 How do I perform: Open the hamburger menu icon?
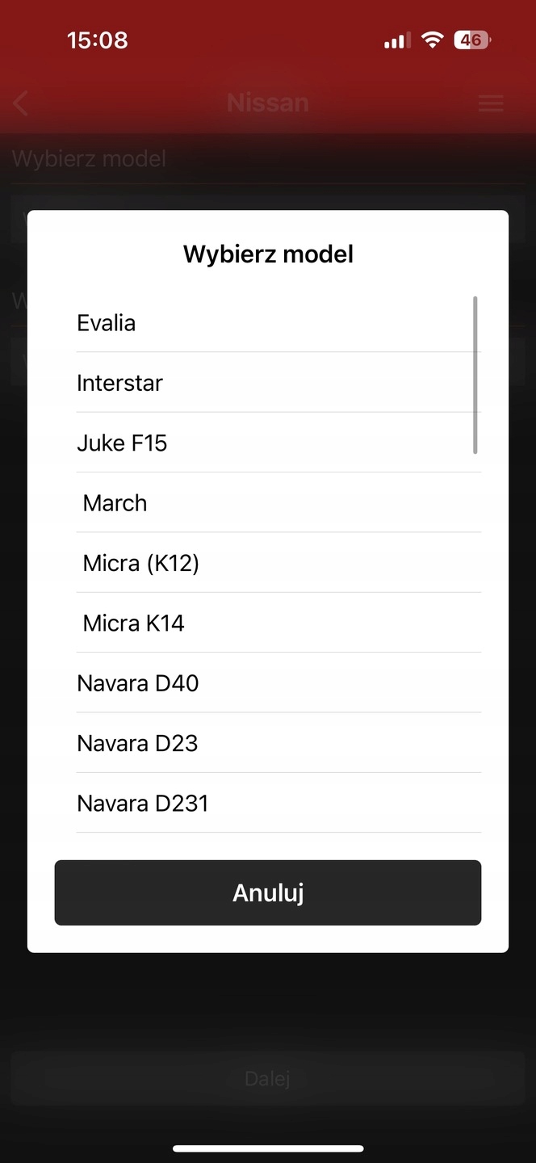coord(491,103)
